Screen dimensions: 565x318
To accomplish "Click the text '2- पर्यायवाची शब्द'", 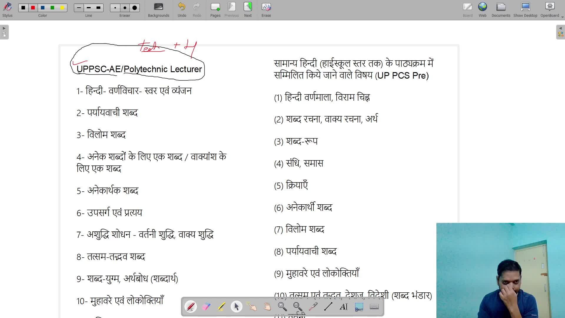I will (x=107, y=113).
